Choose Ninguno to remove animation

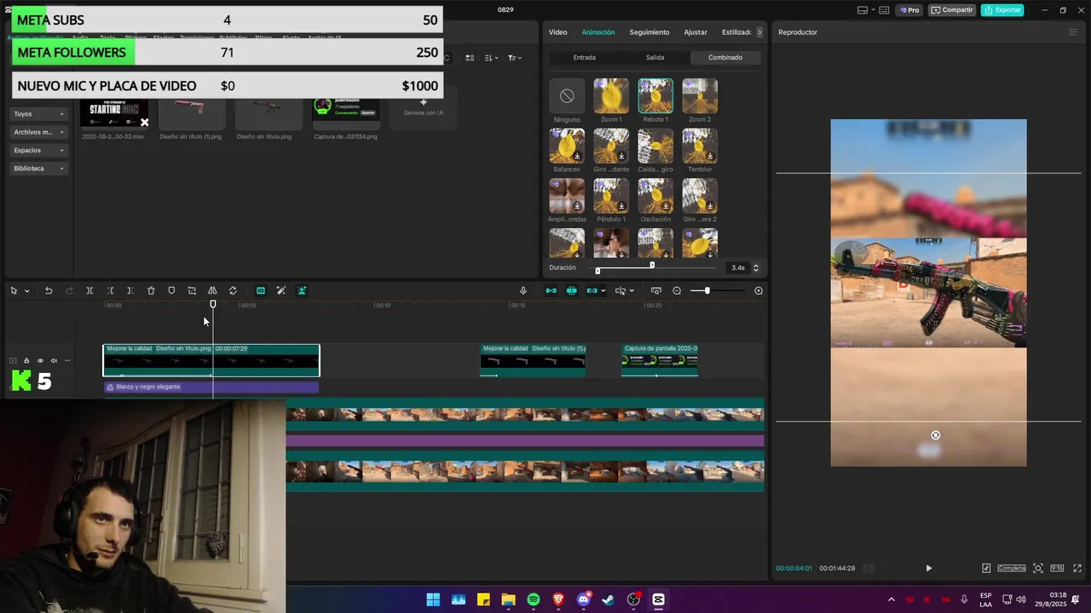coord(567,96)
